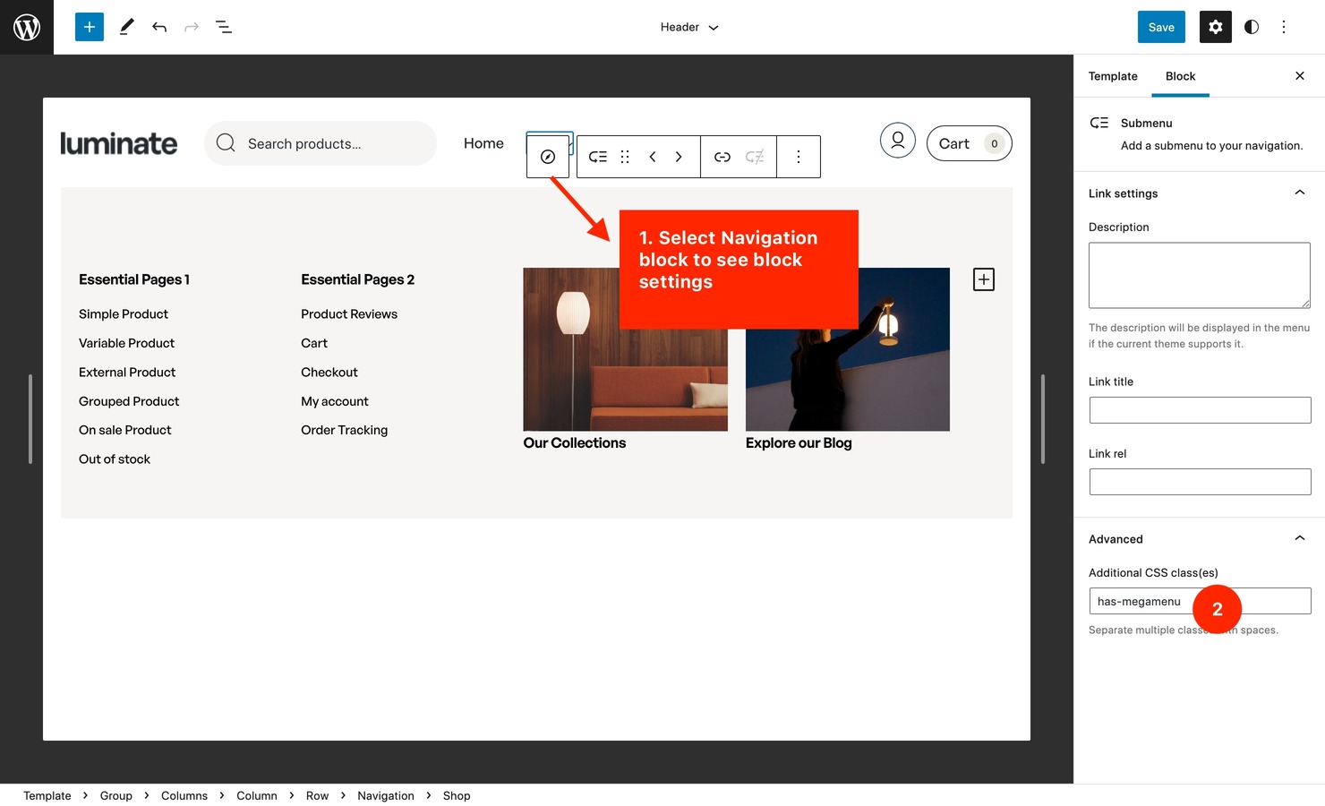
Task: Switch to the Template tab
Action: pyautogui.click(x=1112, y=76)
